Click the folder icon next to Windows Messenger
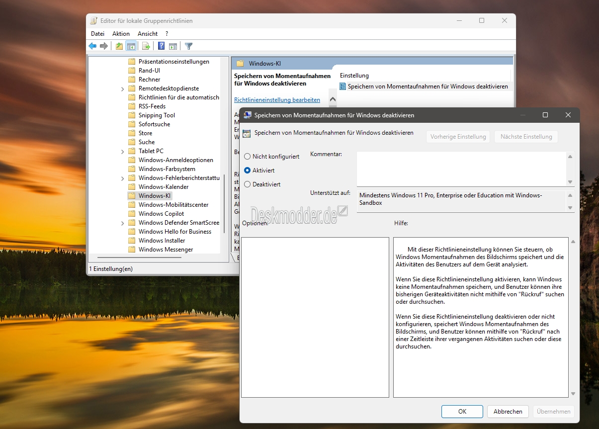The image size is (599, 429). point(132,250)
